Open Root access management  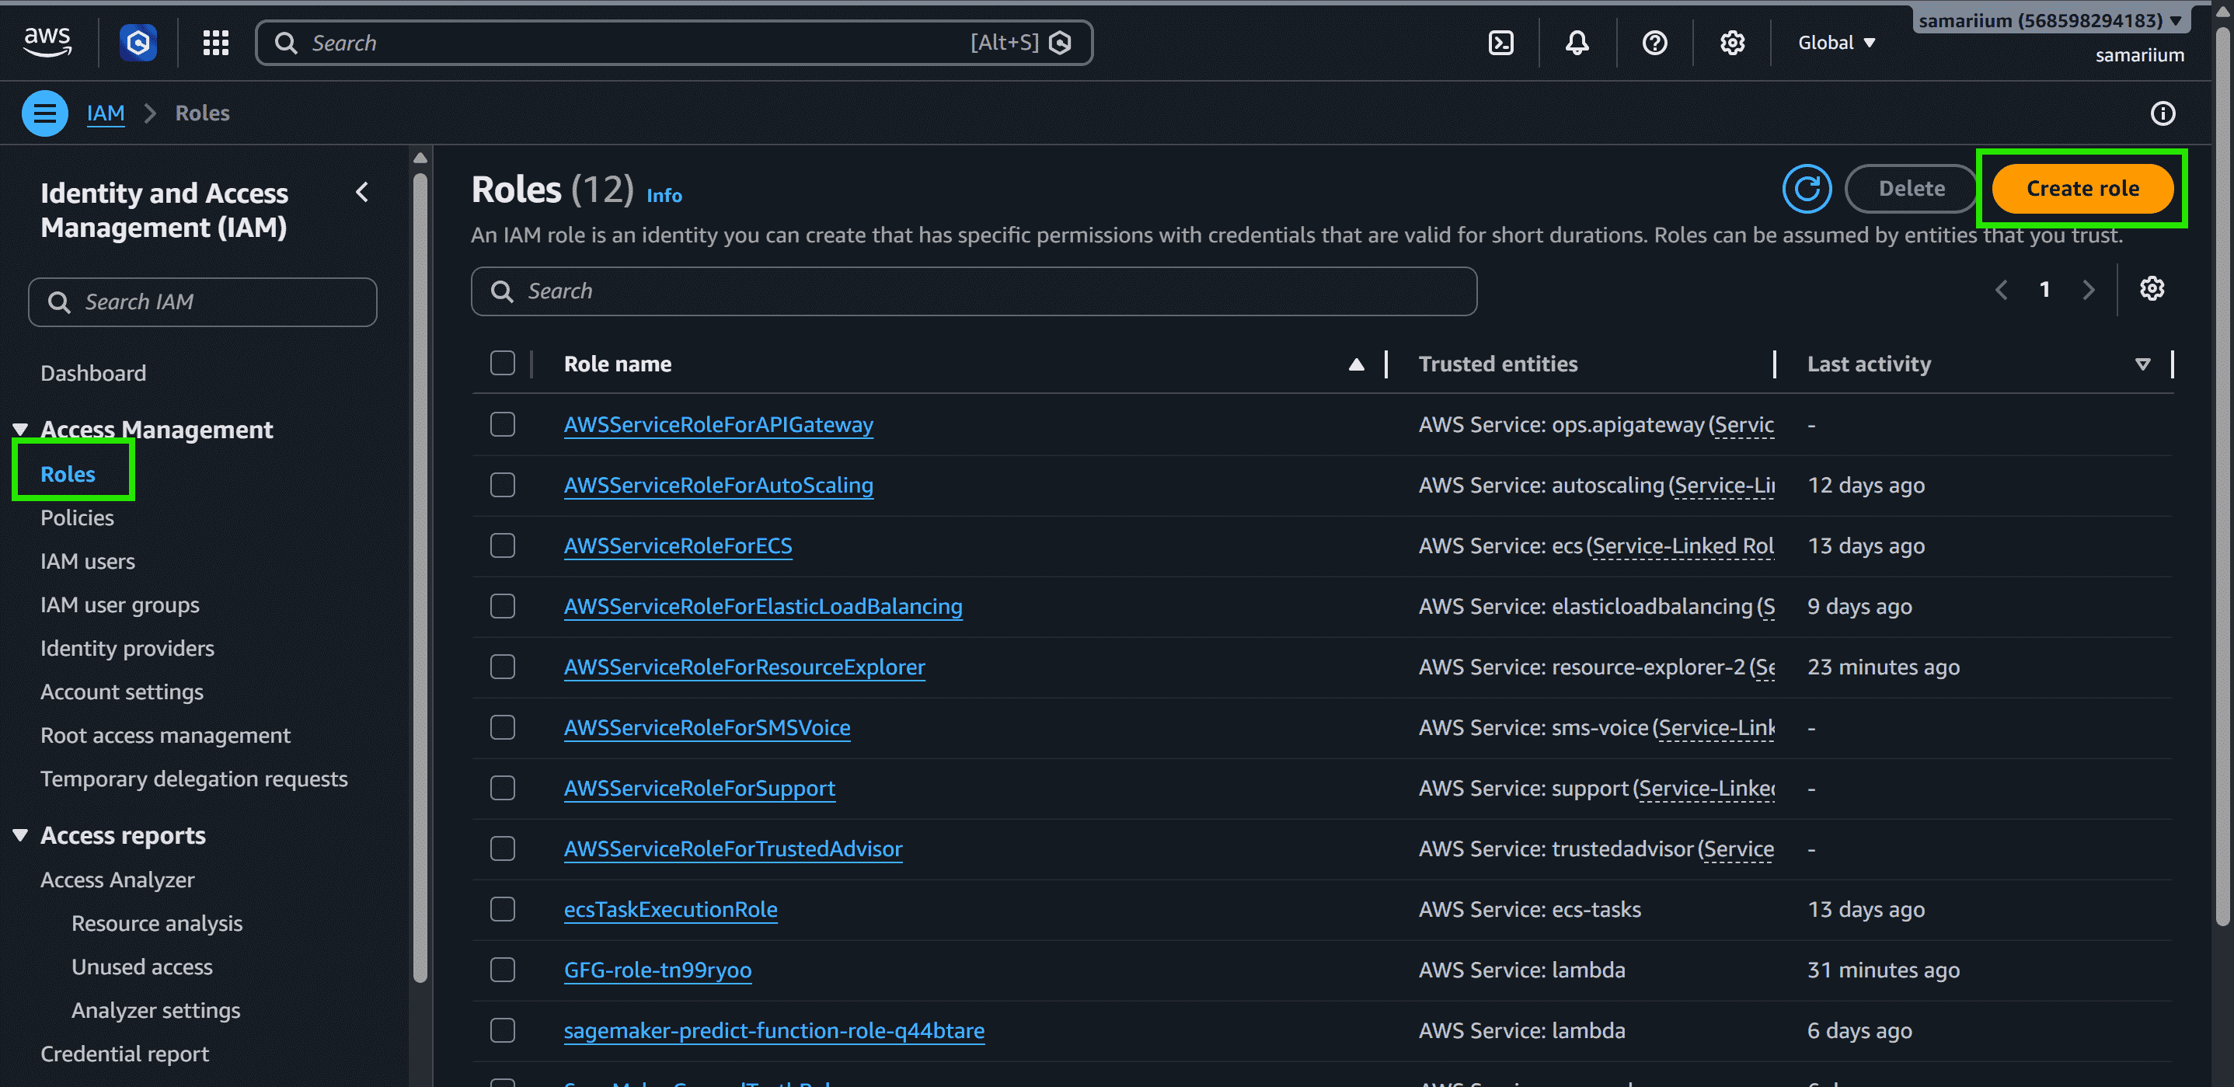[x=166, y=735]
